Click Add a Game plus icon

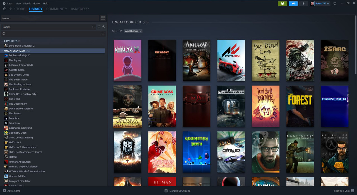click(4, 191)
